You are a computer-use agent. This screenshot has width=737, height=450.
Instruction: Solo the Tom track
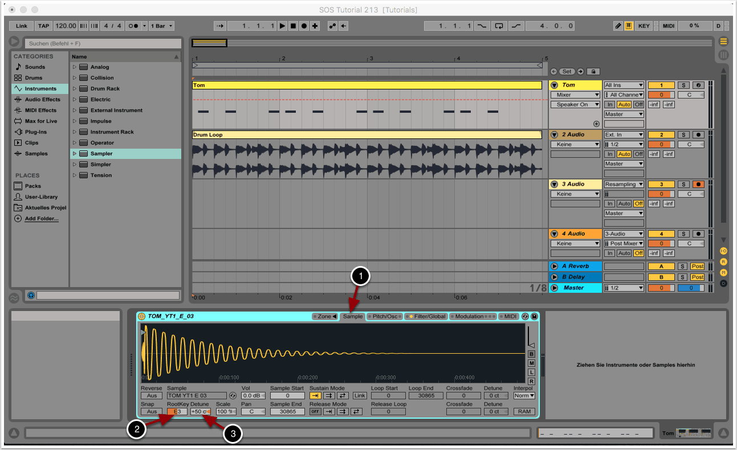[x=683, y=85]
